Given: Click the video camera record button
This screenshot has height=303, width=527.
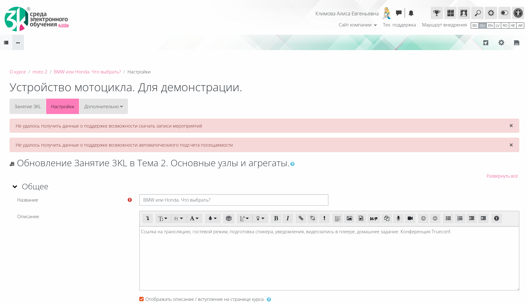Looking at the screenshot, I should pyautogui.click(x=410, y=218).
